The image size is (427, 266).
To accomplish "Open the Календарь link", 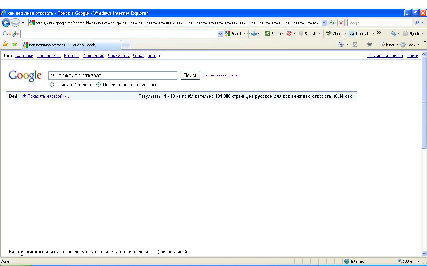I will coord(93,56).
